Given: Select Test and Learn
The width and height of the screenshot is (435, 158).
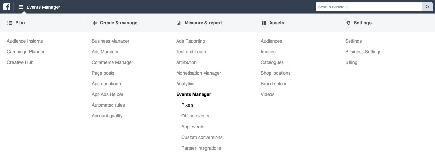Looking at the screenshot, I should click(x=191, y=52).
